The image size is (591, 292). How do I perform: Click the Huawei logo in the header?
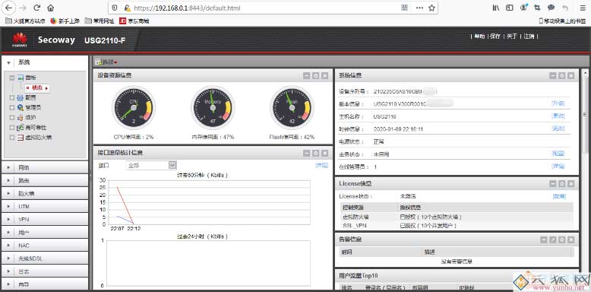tap(20, 40)
